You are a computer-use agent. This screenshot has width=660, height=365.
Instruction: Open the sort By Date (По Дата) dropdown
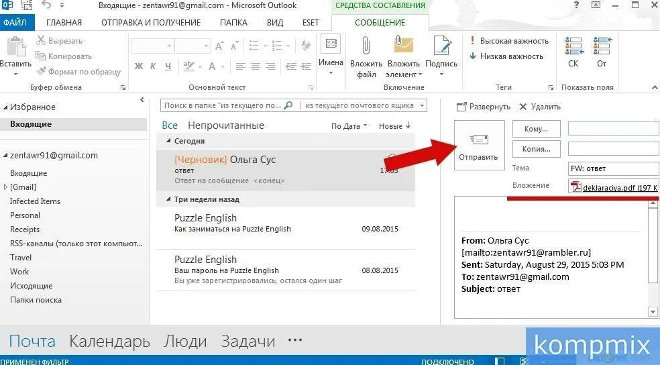tap(349, 126)
